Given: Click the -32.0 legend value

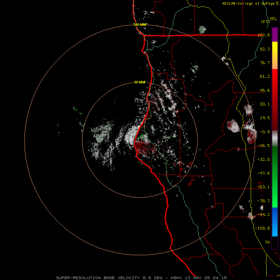Looking at the screenshot, I should (x=264, y=160).
